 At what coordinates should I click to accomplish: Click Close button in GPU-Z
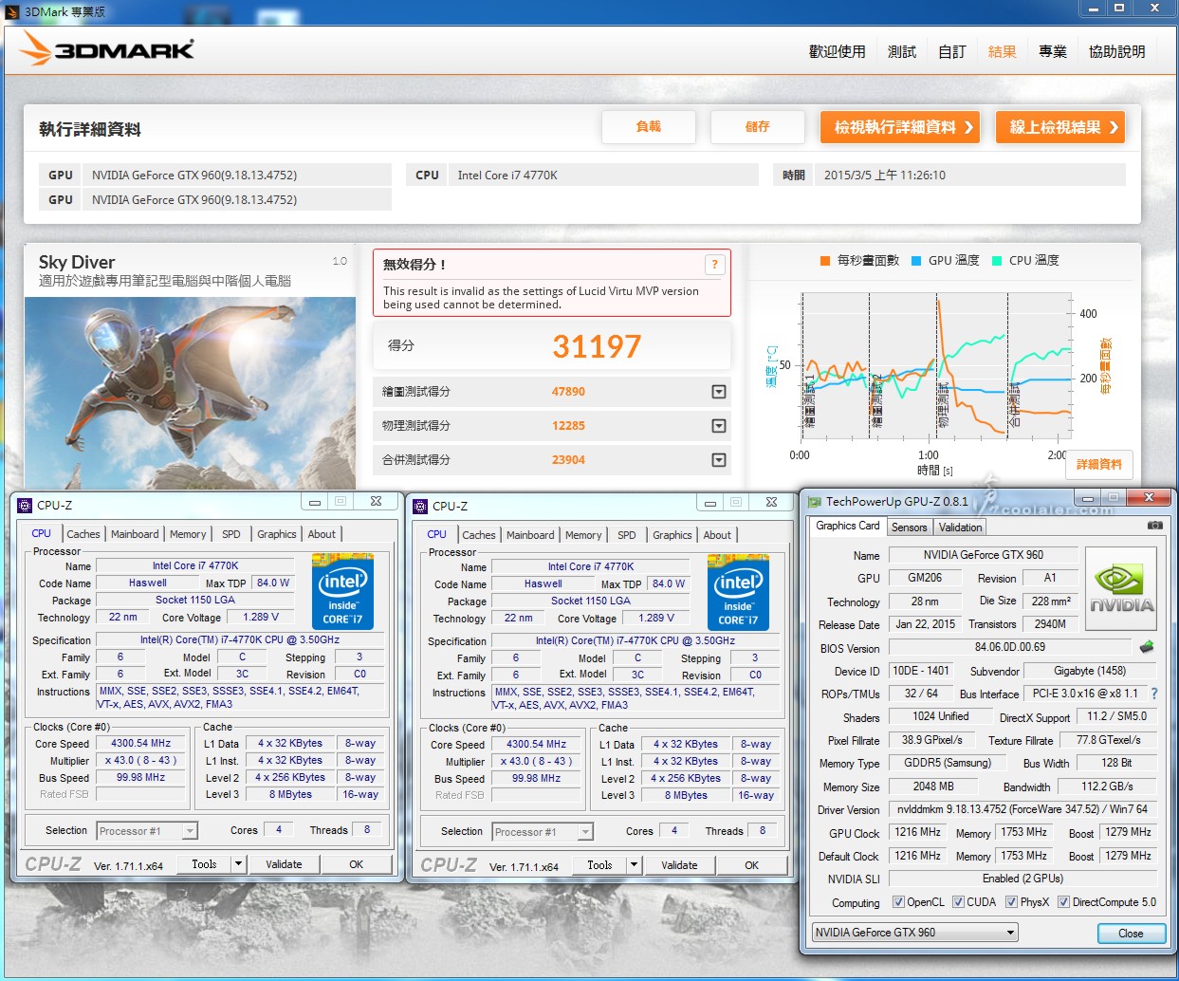click(1131, 934)
